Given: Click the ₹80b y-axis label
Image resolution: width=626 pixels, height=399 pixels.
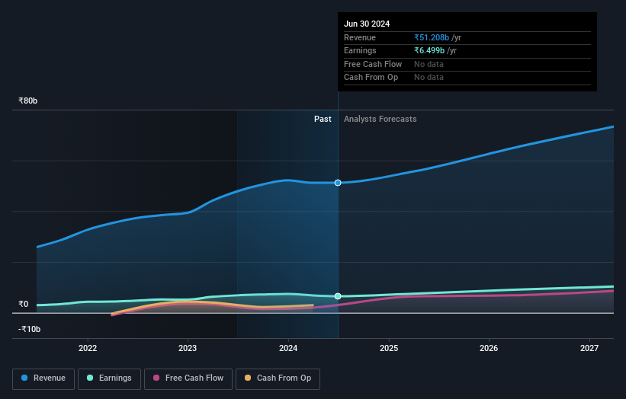Looking at the screenshot, I should pyautogui.click(x=27, y=101).
